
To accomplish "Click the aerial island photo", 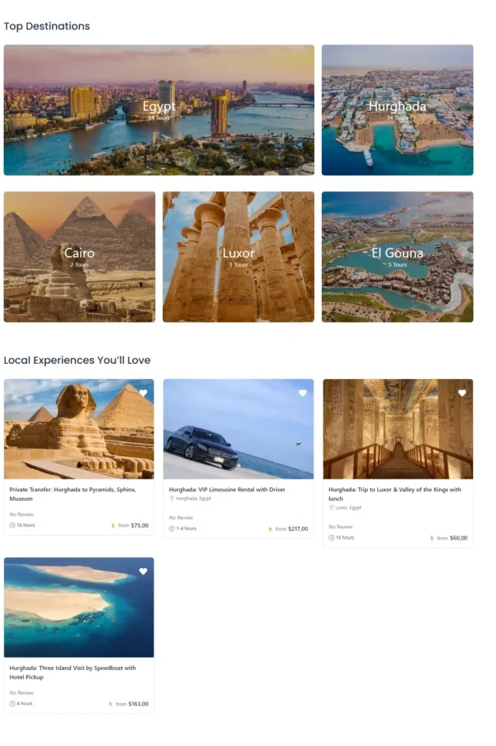I will [79, 607].
